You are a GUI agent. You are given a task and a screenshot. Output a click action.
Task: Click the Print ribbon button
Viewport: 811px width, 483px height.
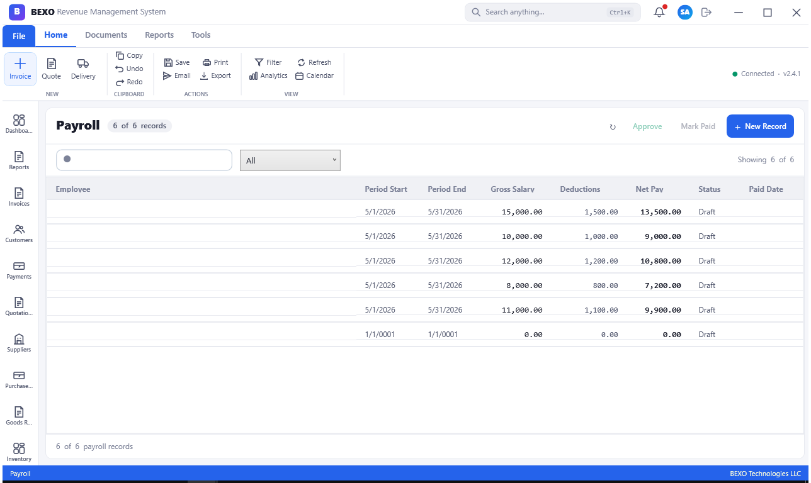[216, 62]
